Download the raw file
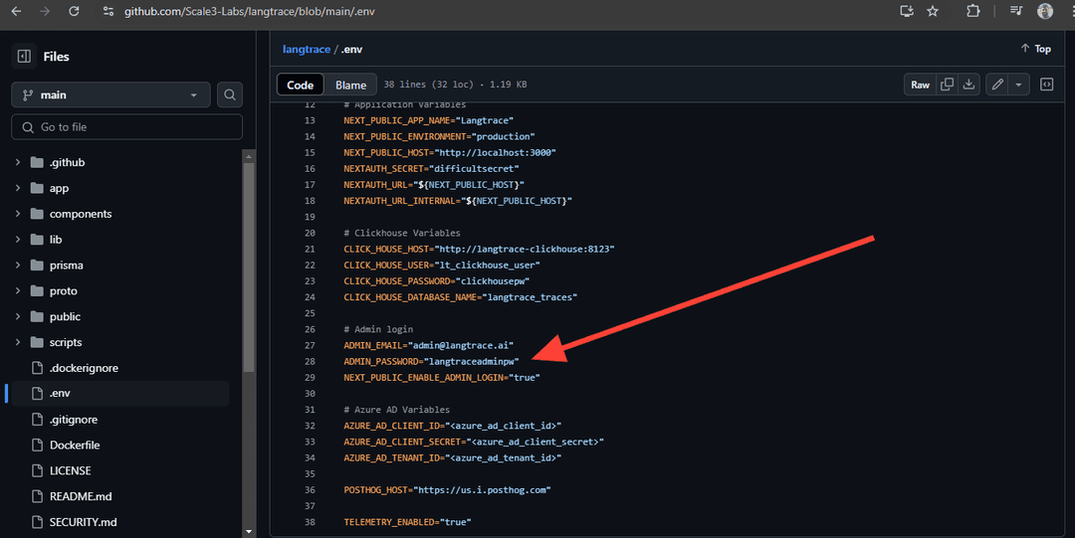The width and height of the screenshot is (1075, 538). pyautogui.click(x=968, y=85)
